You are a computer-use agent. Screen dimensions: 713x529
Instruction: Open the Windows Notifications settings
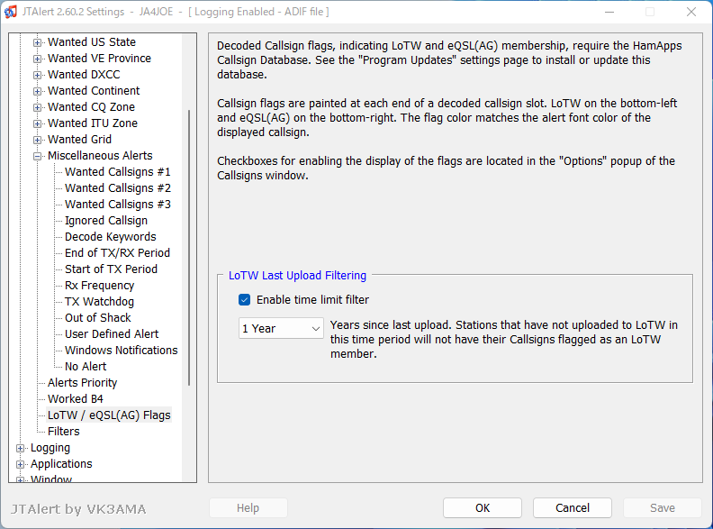pyautogui.click(x=121, y=350)
